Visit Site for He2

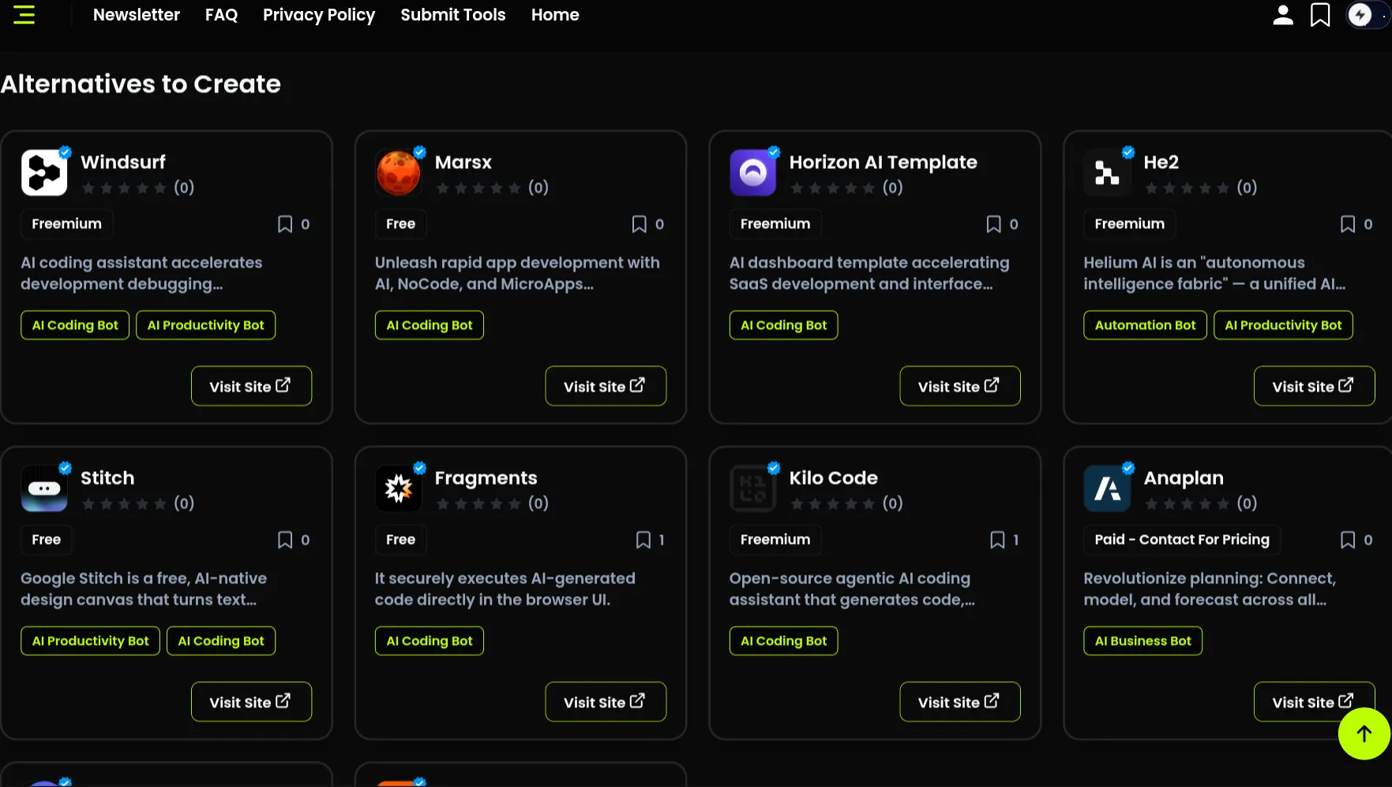tap(1314, 386)
